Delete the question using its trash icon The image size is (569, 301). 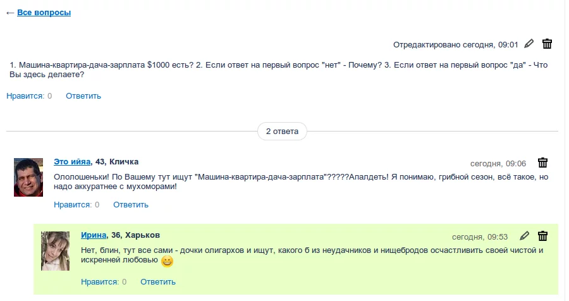(548, 44)
